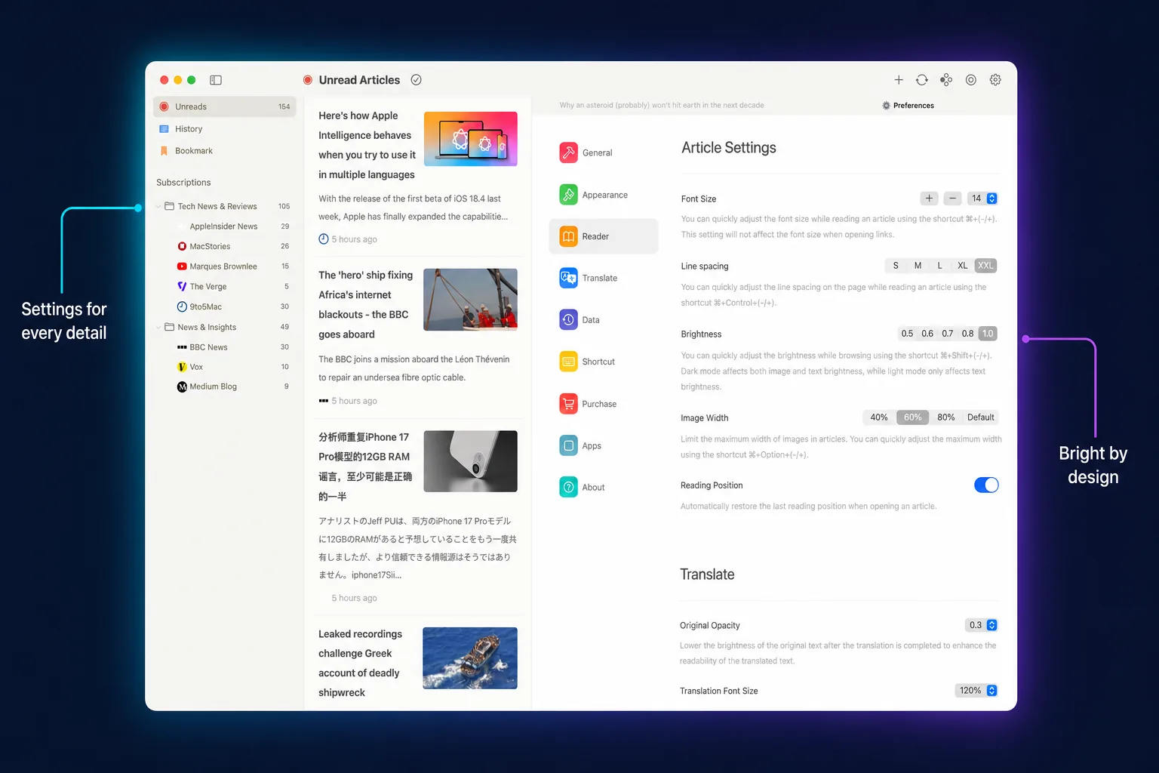Open Translate preferences section

click(x=604, y=278)
